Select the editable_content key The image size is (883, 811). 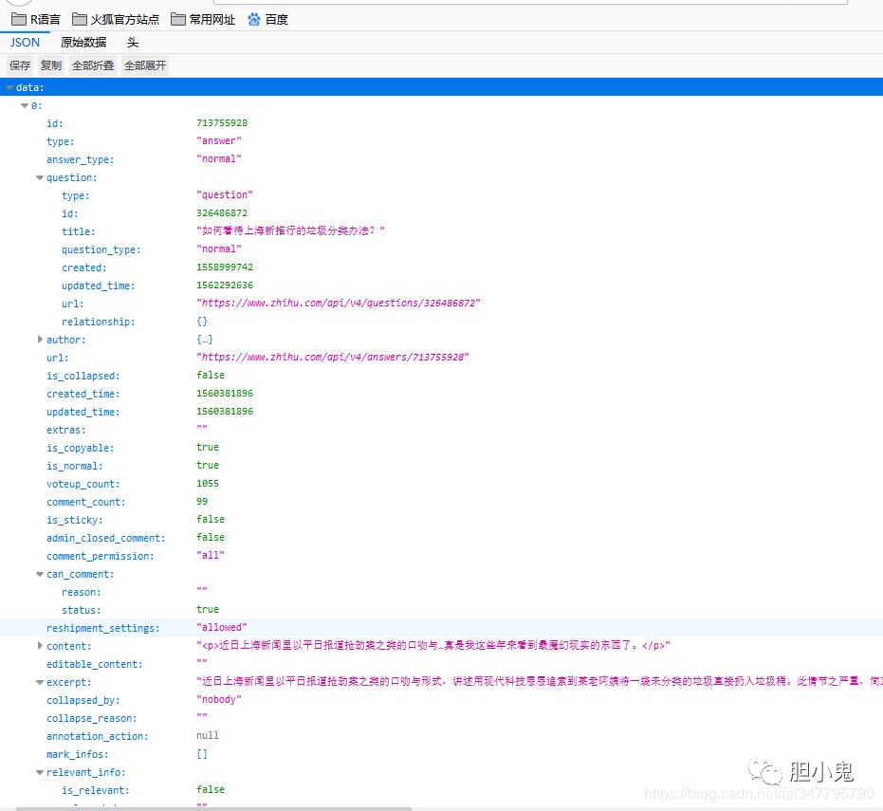[94, 664]
